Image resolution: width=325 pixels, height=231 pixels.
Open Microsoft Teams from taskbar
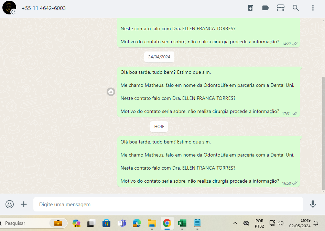click(x=122, y=223)
